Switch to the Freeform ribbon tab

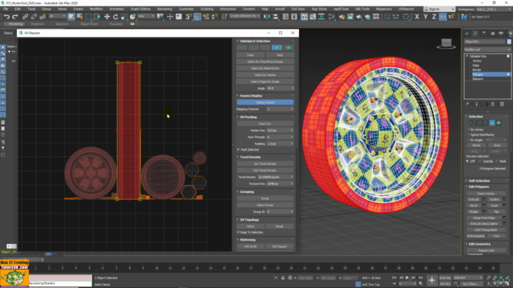38,24
